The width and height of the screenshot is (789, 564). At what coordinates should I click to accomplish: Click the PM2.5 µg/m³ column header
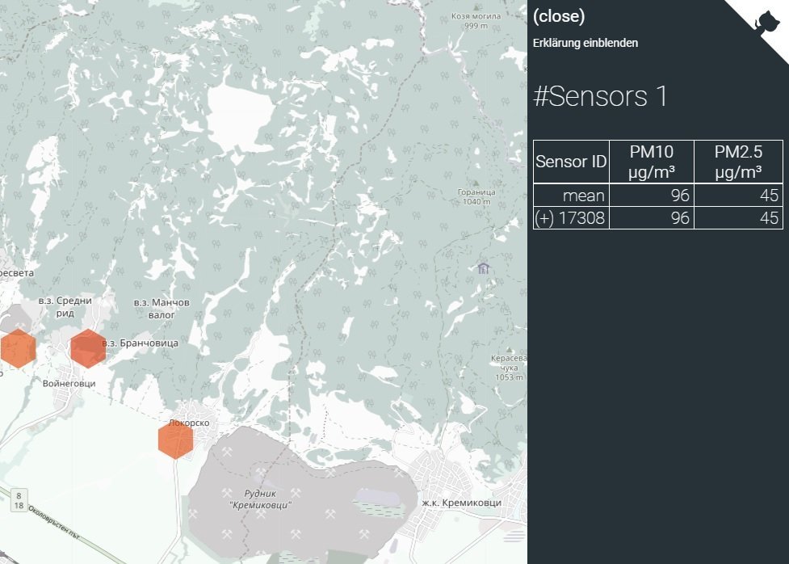(x=738, y=162)
